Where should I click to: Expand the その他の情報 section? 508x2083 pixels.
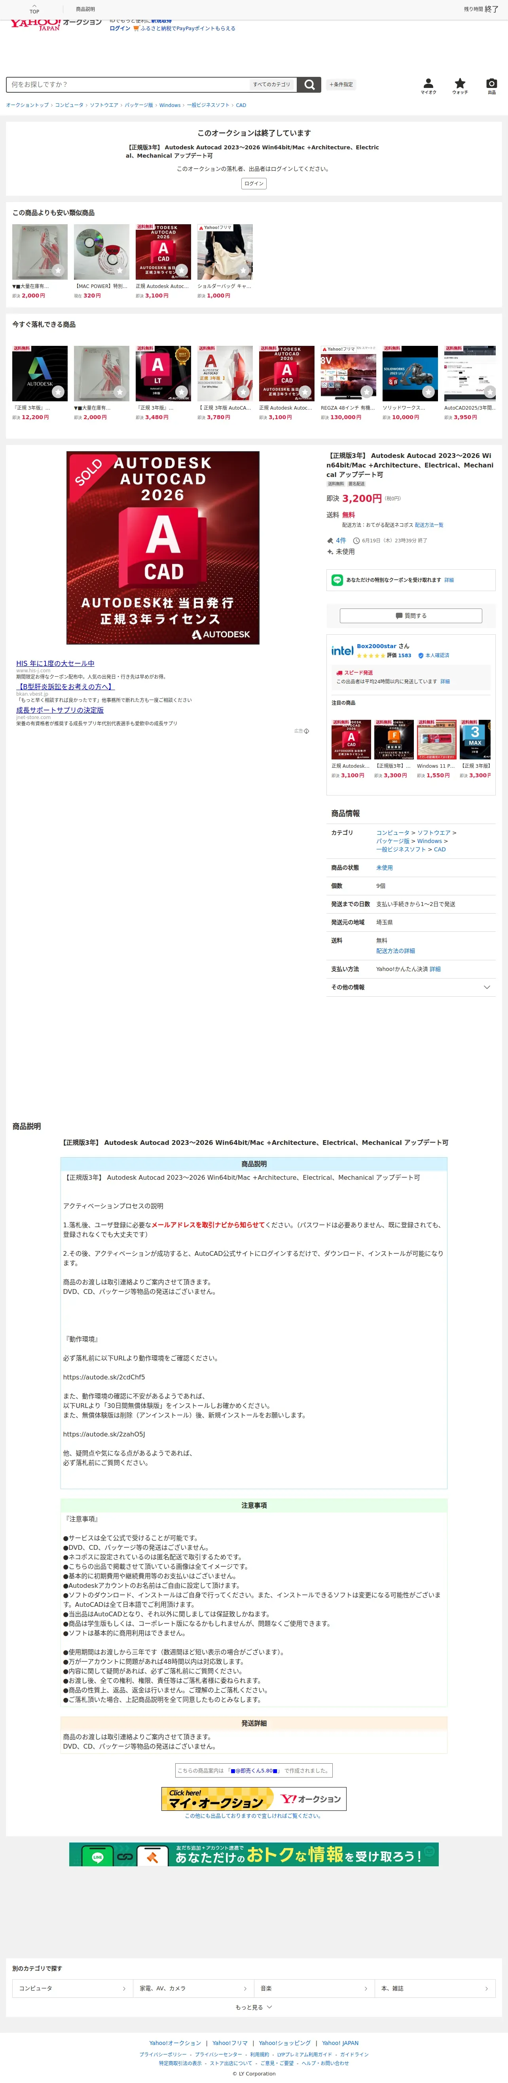(410, 987)
